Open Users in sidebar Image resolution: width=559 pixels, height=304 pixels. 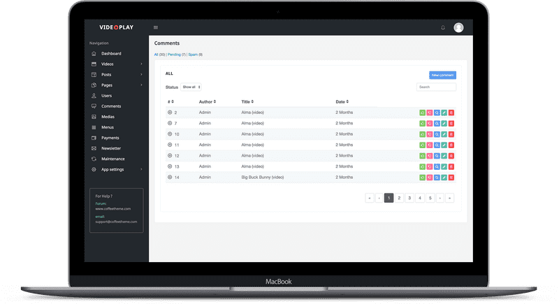tap(107, 96)
